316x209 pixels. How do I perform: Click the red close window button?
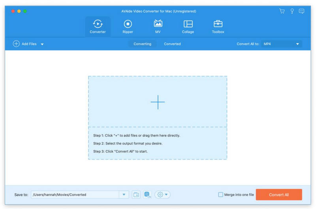[13, 11]
